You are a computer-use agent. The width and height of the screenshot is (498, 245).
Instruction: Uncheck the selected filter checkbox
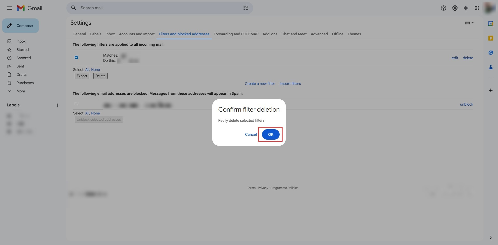pos(76,58)
